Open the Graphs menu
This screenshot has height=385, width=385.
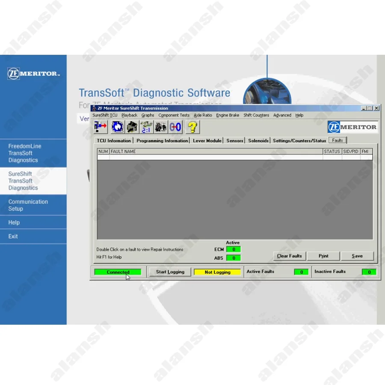click(148, 115)
